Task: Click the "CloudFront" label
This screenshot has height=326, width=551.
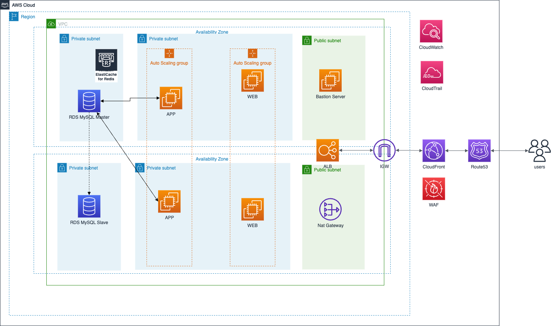Action: [x=434, y=167]
